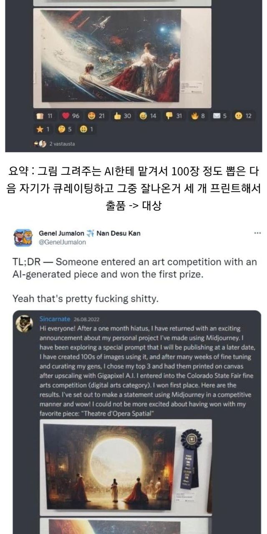
Task: Toggle the neutral face reaction (12)
Action: 243,116
